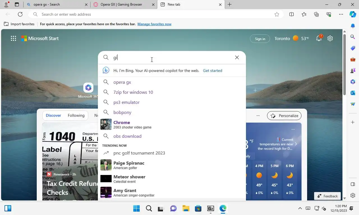Screen dimensions: 359x215
Task: Open sidebar Shopping tag icon
Action: [x=353, y=48]
